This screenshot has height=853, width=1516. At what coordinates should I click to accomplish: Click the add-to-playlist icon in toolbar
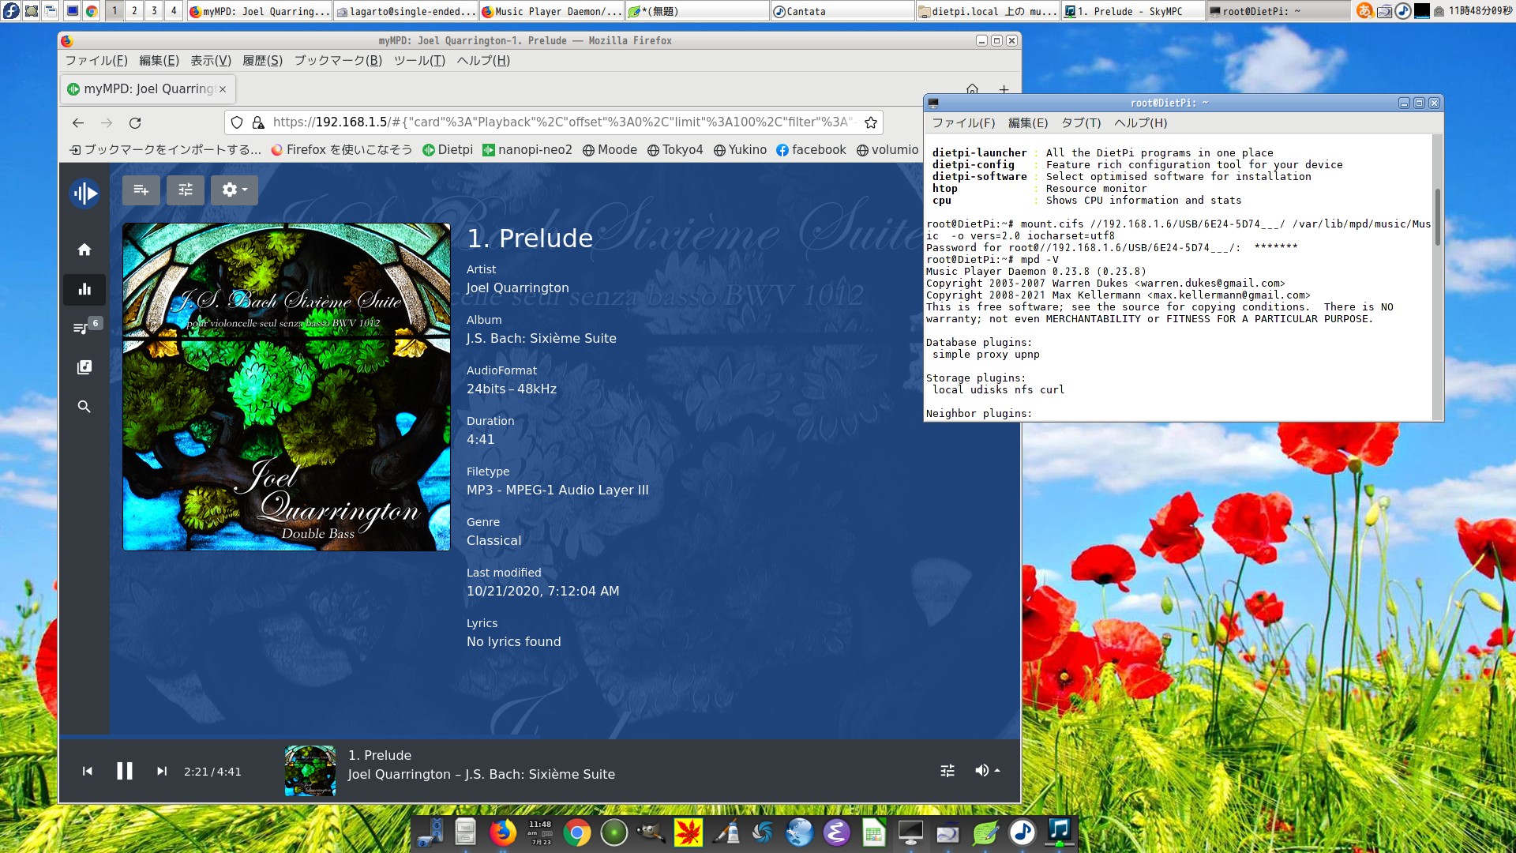pyautogui.click(x=141, y=190)
